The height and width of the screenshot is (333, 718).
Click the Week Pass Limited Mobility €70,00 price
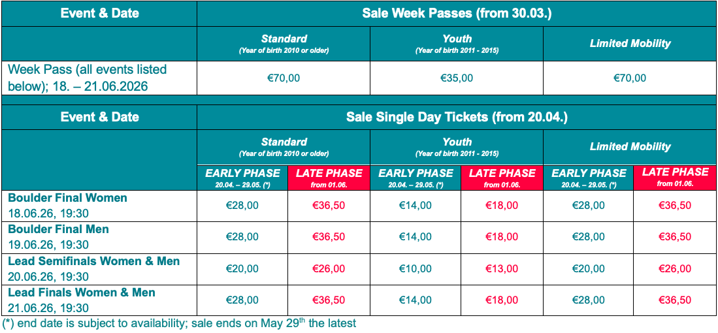click(x=630, y=78)
